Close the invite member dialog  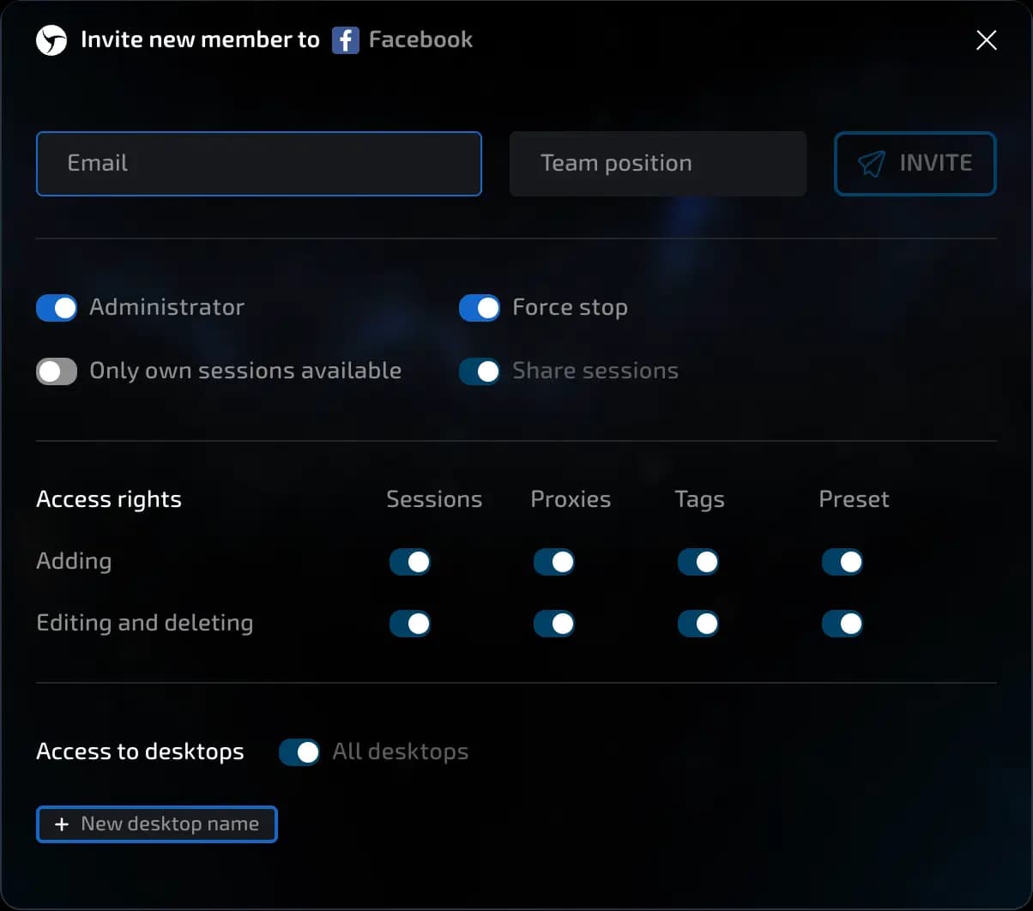(986, 40)
